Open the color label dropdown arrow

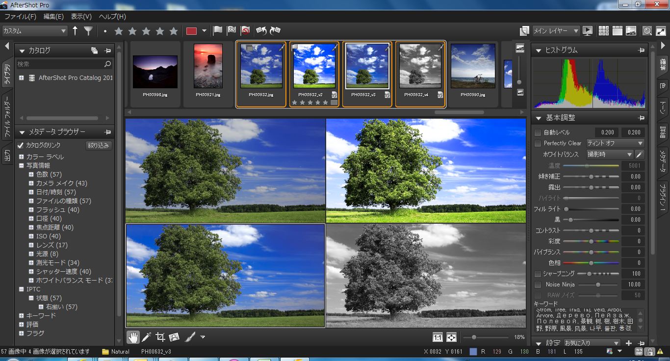click(204, 31)
